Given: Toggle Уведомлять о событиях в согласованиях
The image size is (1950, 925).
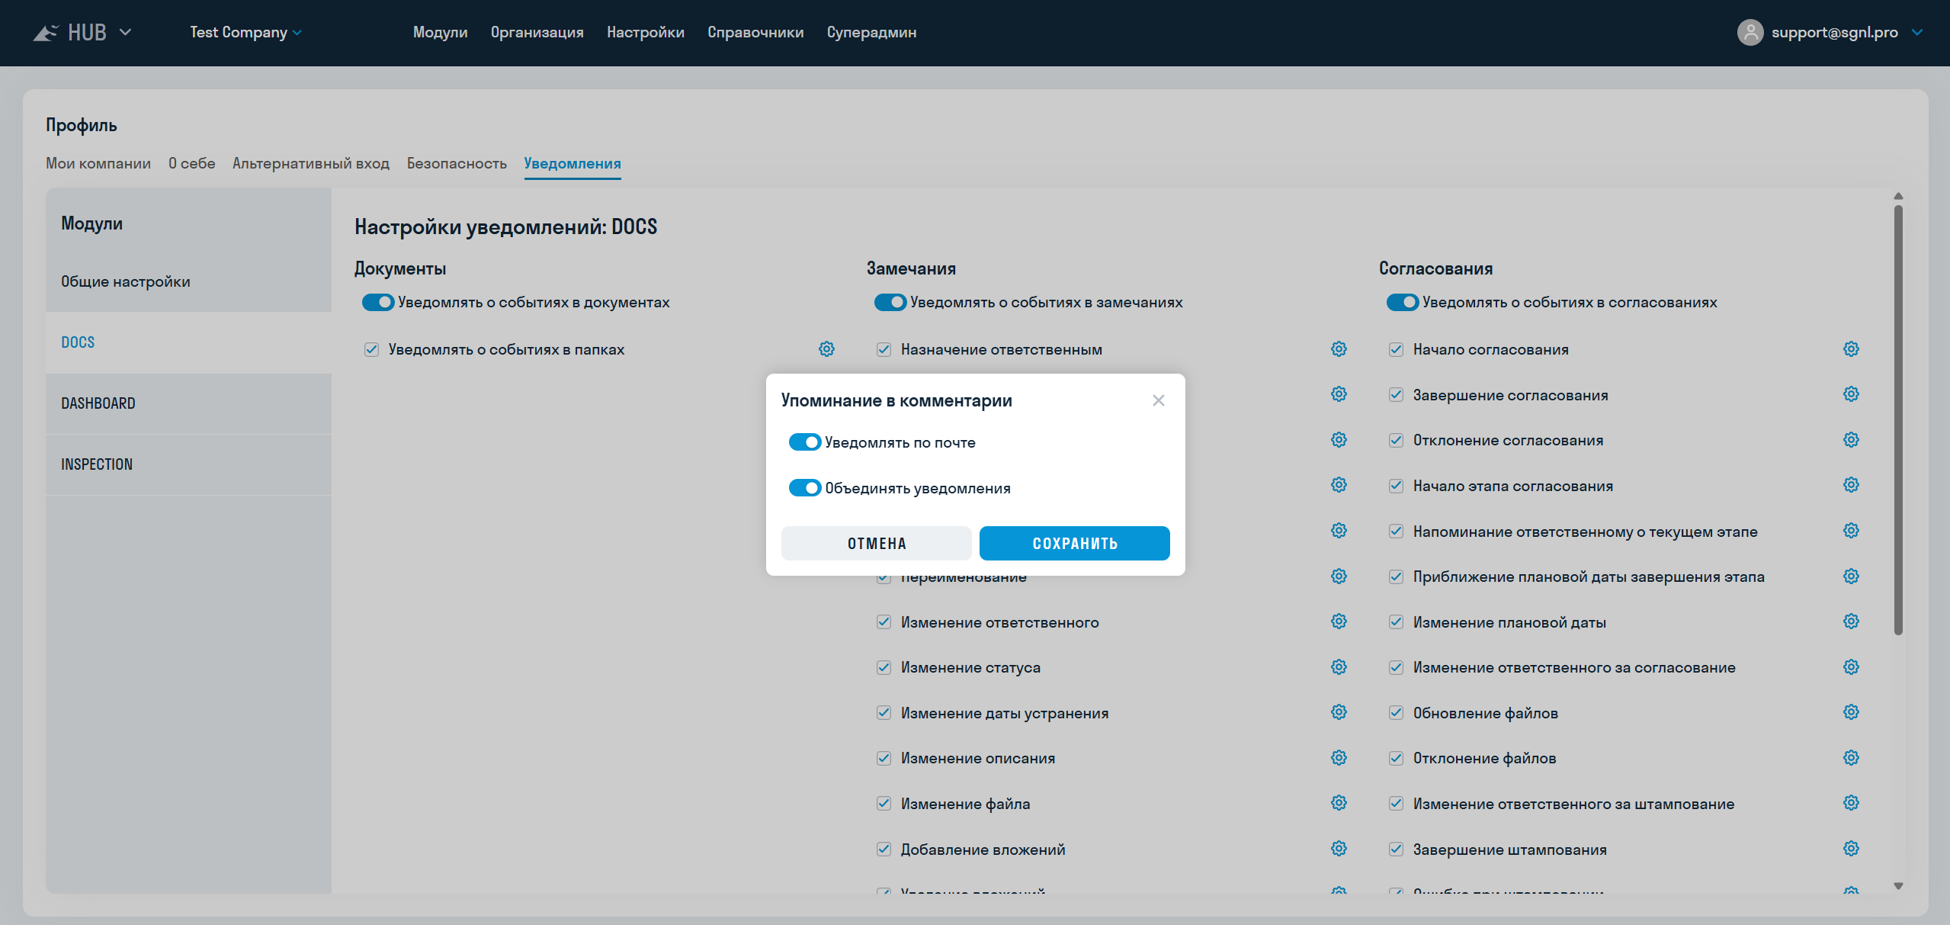Looking at the screenshot, I should pyautogui.click(x=1403, y=303).
